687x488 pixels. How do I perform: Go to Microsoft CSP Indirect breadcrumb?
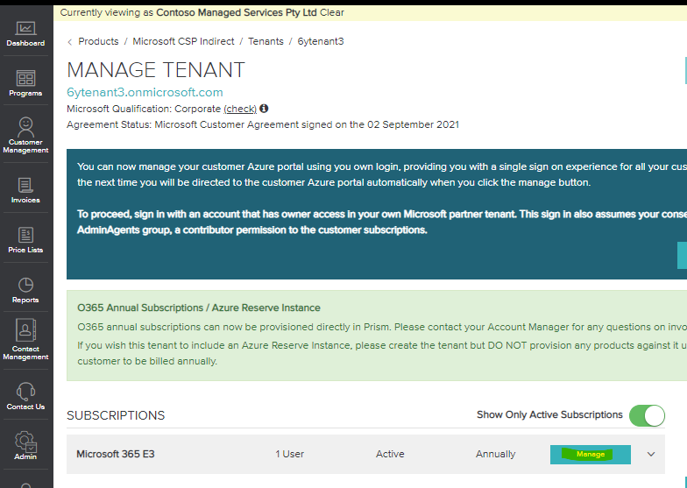point(183,41)
